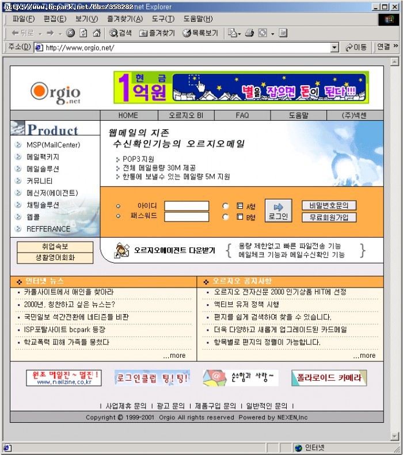This screenshot has height=455, width=403.
Task: Click the 생활영어회화 button
Action: pyautogui.click(x=55, y=258)
